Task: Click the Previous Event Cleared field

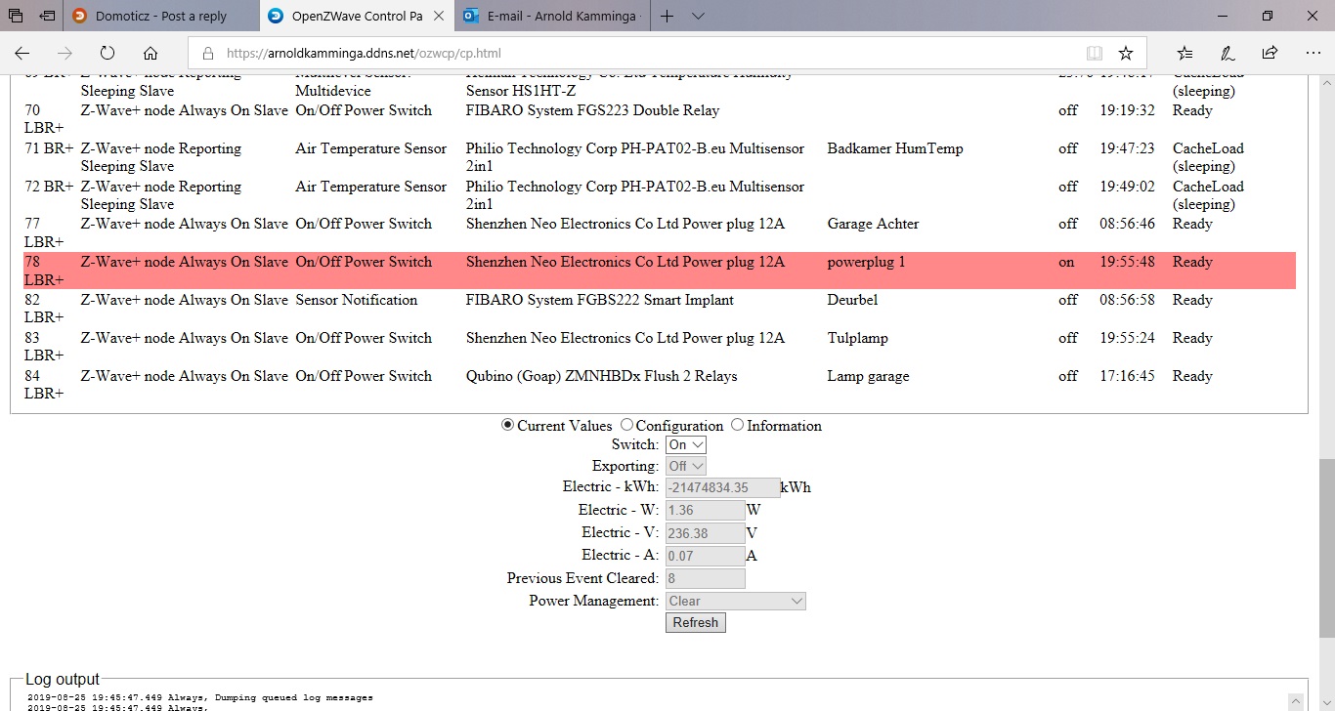Action: tap(706, 578)
